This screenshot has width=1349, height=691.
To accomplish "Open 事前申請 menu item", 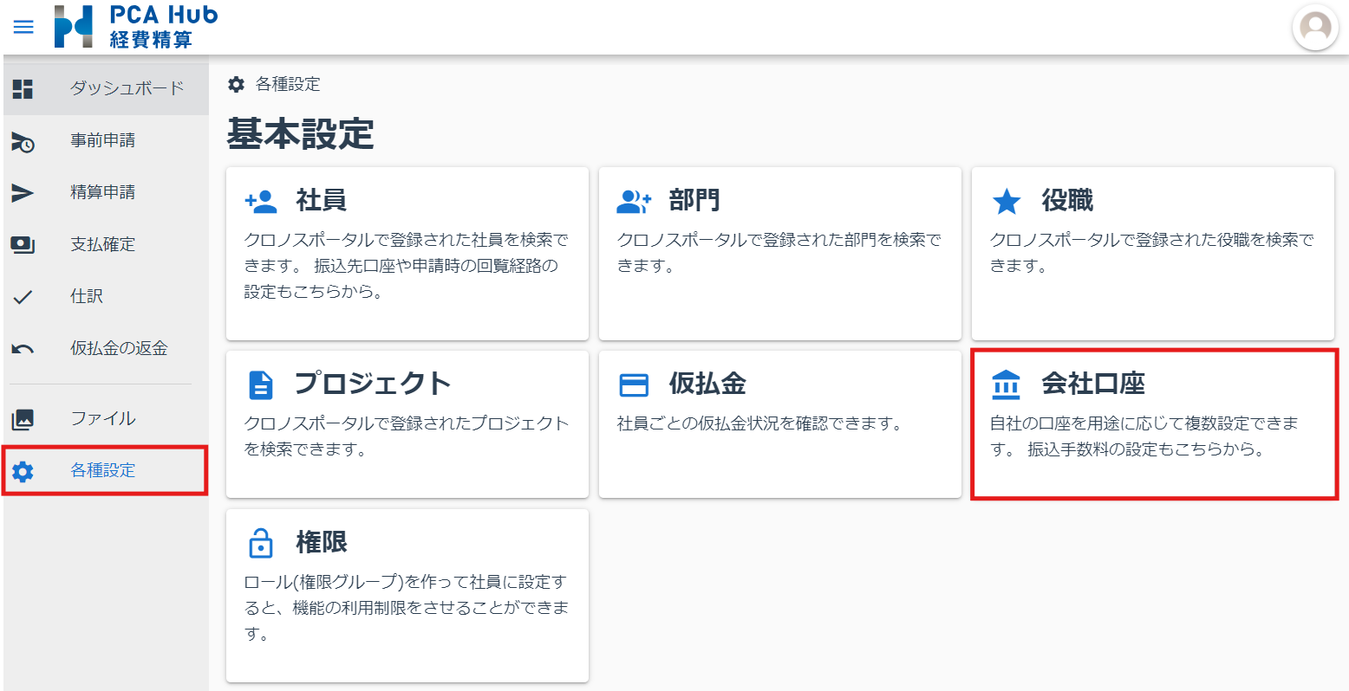I will click(106, 140).
